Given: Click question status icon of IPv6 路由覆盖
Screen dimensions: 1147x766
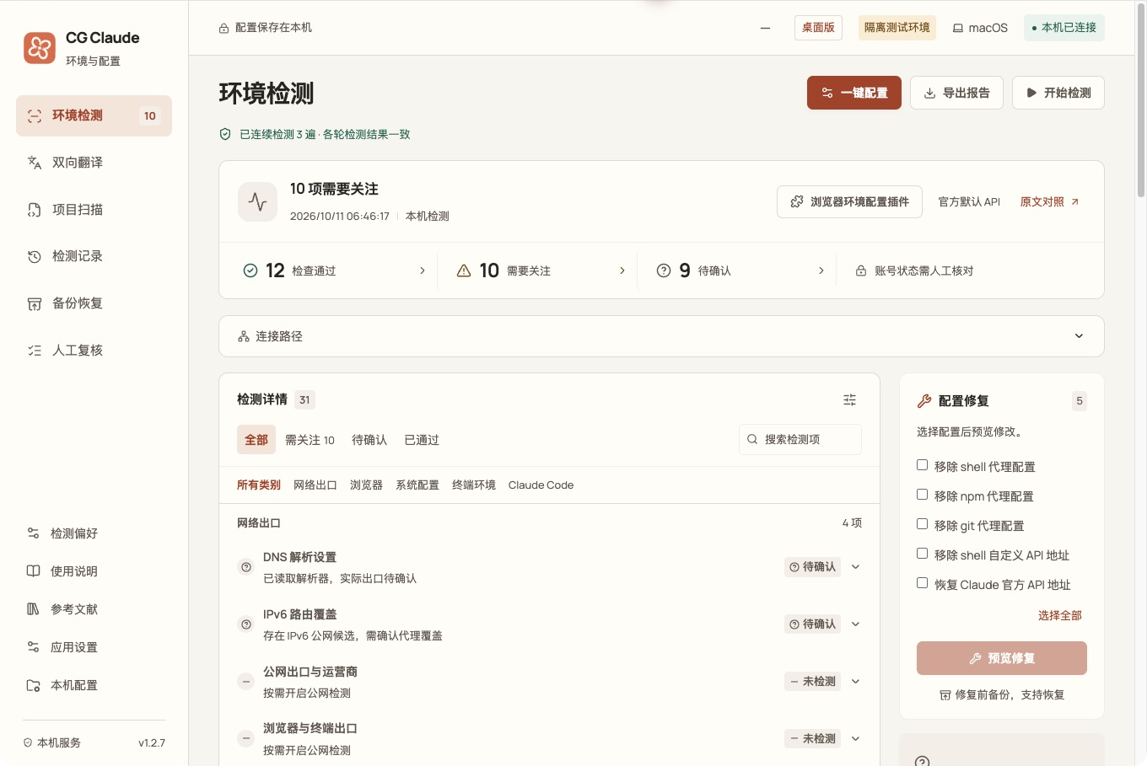Looking at the screenshot, I should point(246,624).
